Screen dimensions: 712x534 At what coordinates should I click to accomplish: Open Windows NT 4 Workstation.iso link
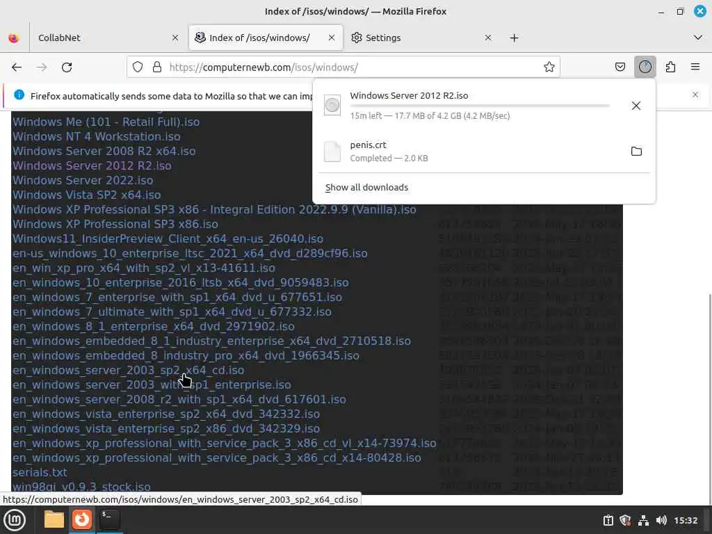96,137
